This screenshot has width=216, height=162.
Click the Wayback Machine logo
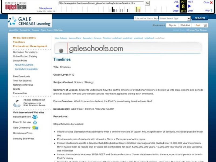tap(16, 6)
